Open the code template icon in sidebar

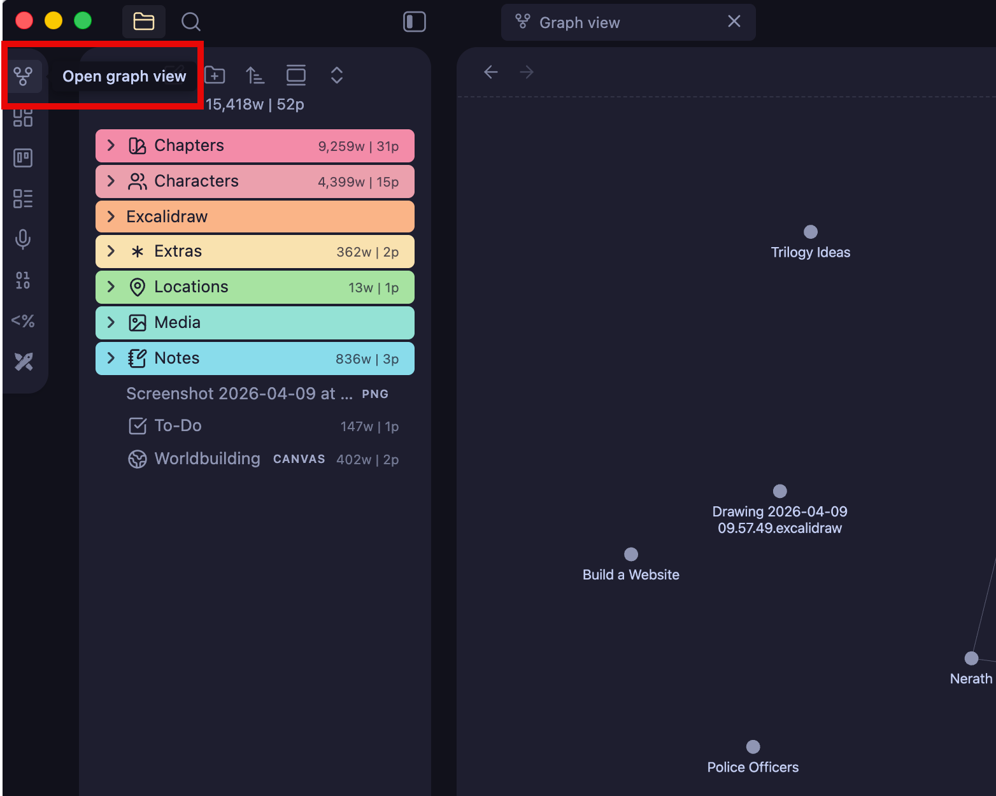point(23,321)
